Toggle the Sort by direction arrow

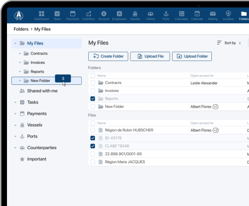240,43
